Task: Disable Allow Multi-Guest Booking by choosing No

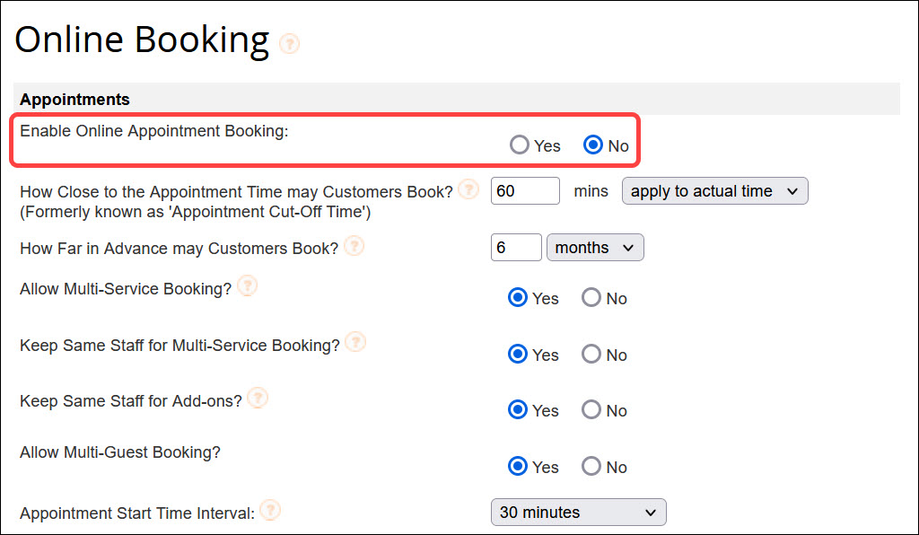Action: 591,466
